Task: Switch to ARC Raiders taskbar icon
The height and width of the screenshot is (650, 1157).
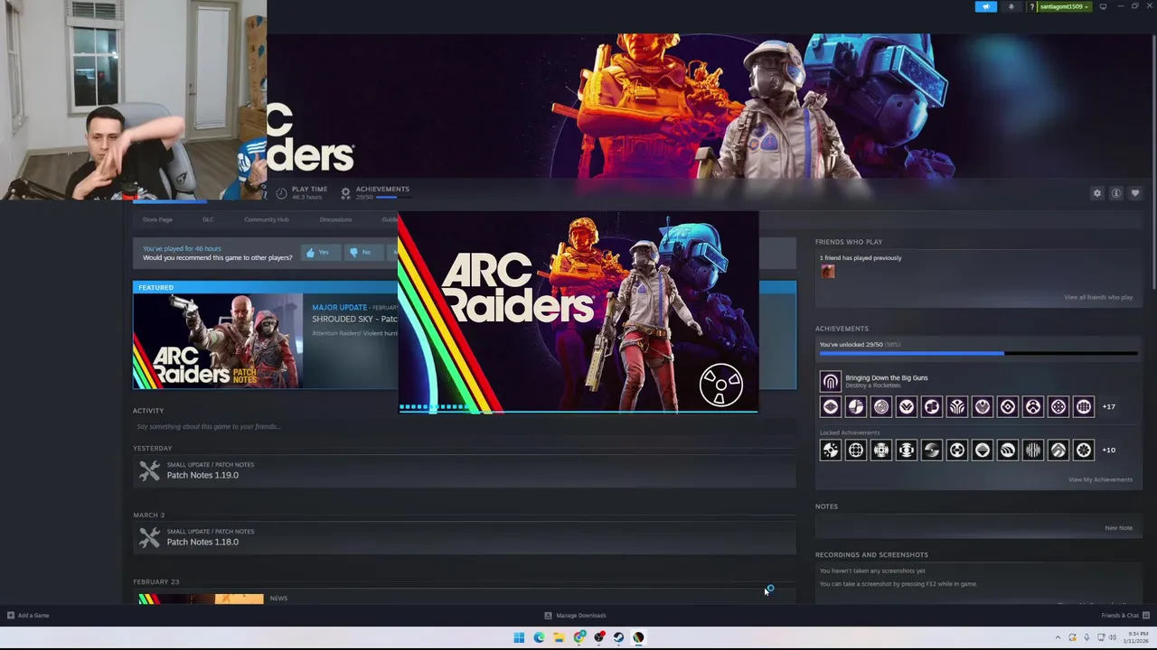Action: 638,637
